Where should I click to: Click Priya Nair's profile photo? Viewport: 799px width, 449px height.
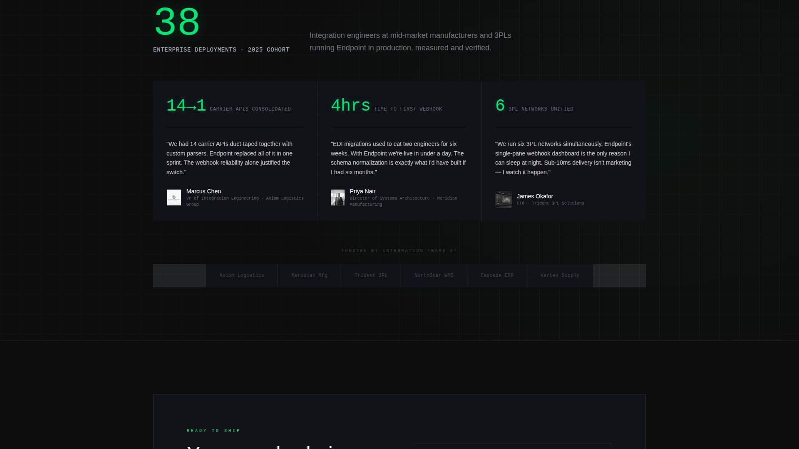(x=337, y=197)
